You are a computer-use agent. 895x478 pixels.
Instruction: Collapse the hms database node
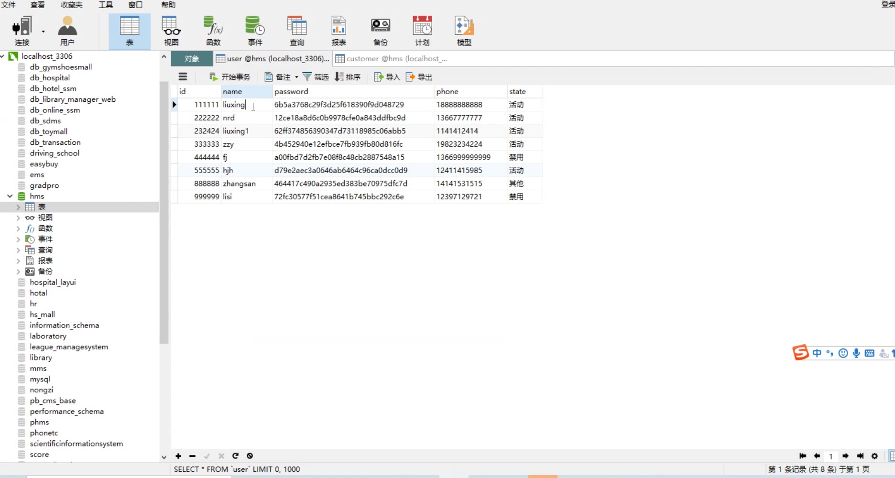10,196
